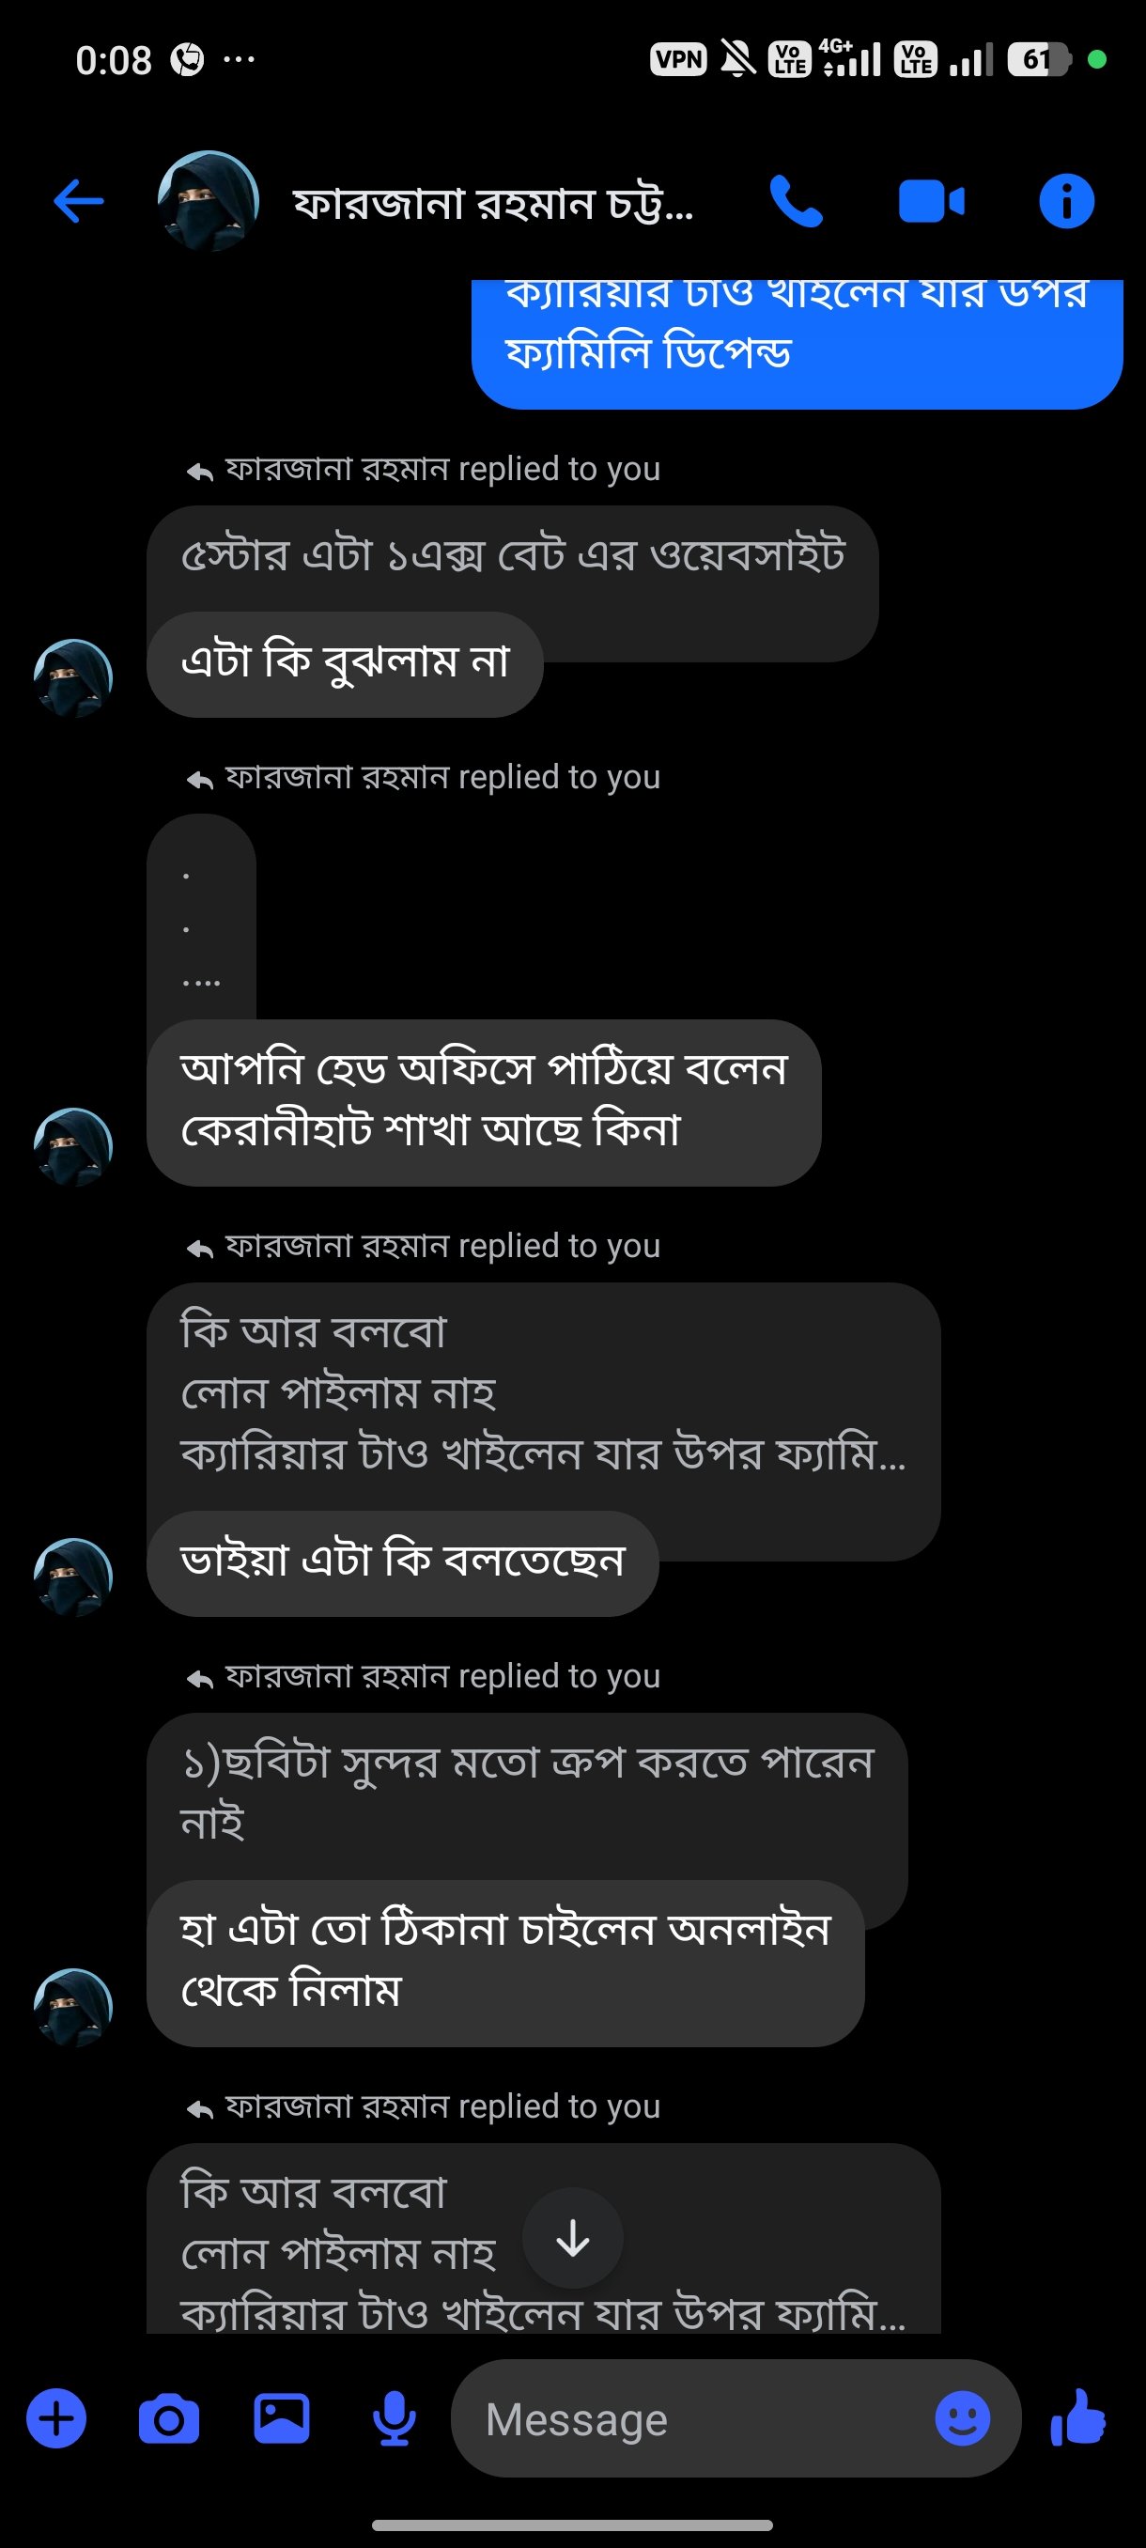Tap the message 'এটা কি বুঝলাম না'

344,663
